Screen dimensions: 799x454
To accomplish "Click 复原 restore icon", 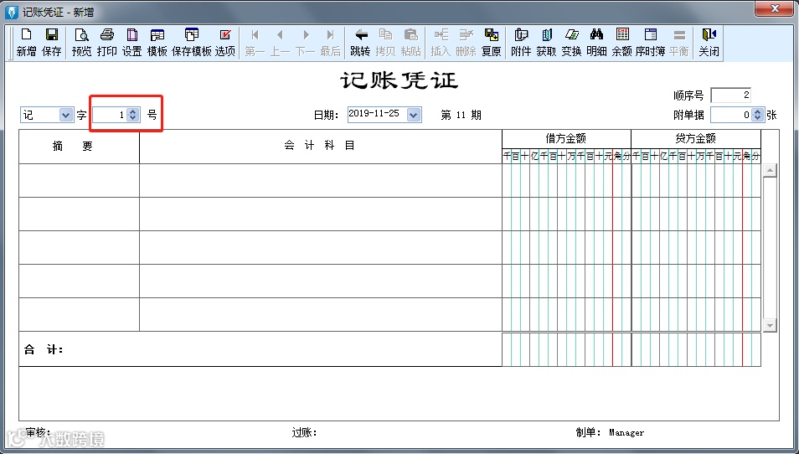I will coord(492,42).
